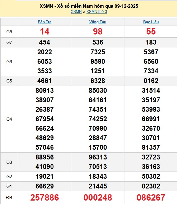Click G4 number 70990

click(x=98, y=128)
